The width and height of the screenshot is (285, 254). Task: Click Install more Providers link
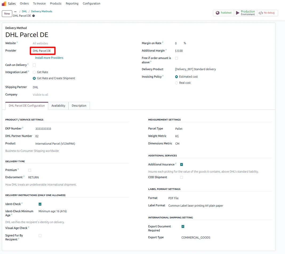(49, 58)
